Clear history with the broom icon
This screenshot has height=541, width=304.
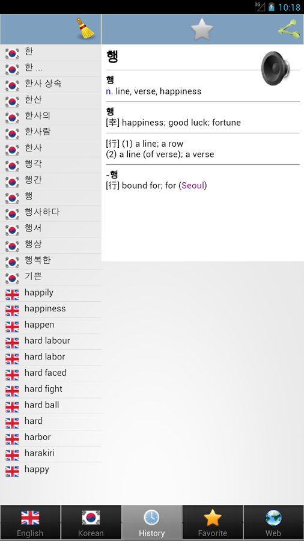[85, 28]
